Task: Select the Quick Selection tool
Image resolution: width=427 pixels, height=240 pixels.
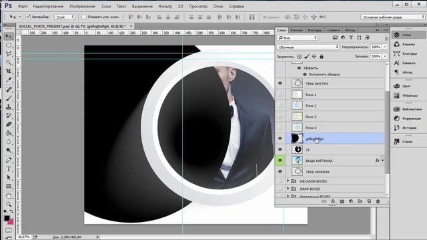Action: 9,62
